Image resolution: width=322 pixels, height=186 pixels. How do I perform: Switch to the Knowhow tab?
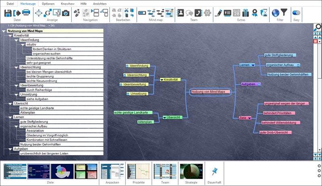(67, 3)
